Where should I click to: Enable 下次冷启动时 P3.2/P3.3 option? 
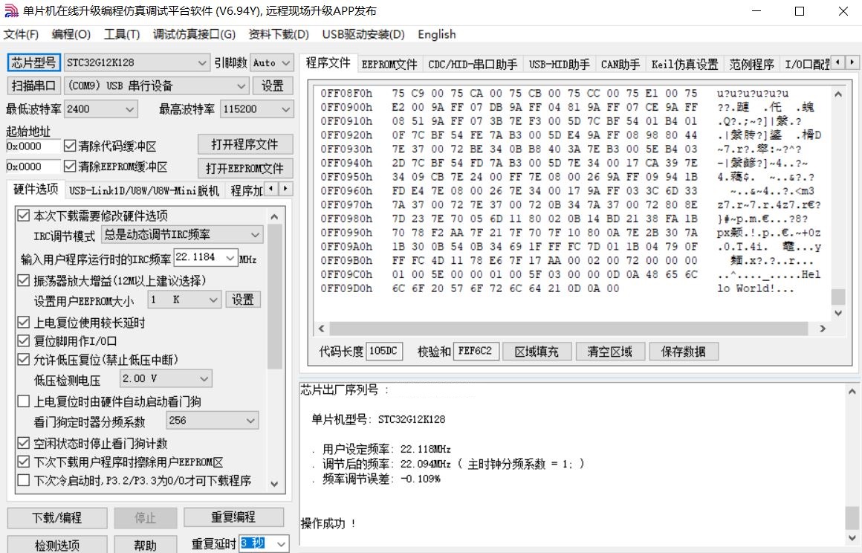[x=23, y=480]
